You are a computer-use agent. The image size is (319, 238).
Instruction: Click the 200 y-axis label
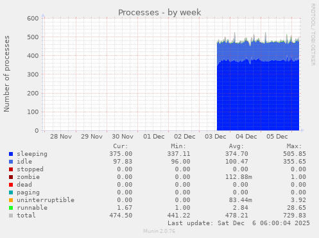(33, 93)
